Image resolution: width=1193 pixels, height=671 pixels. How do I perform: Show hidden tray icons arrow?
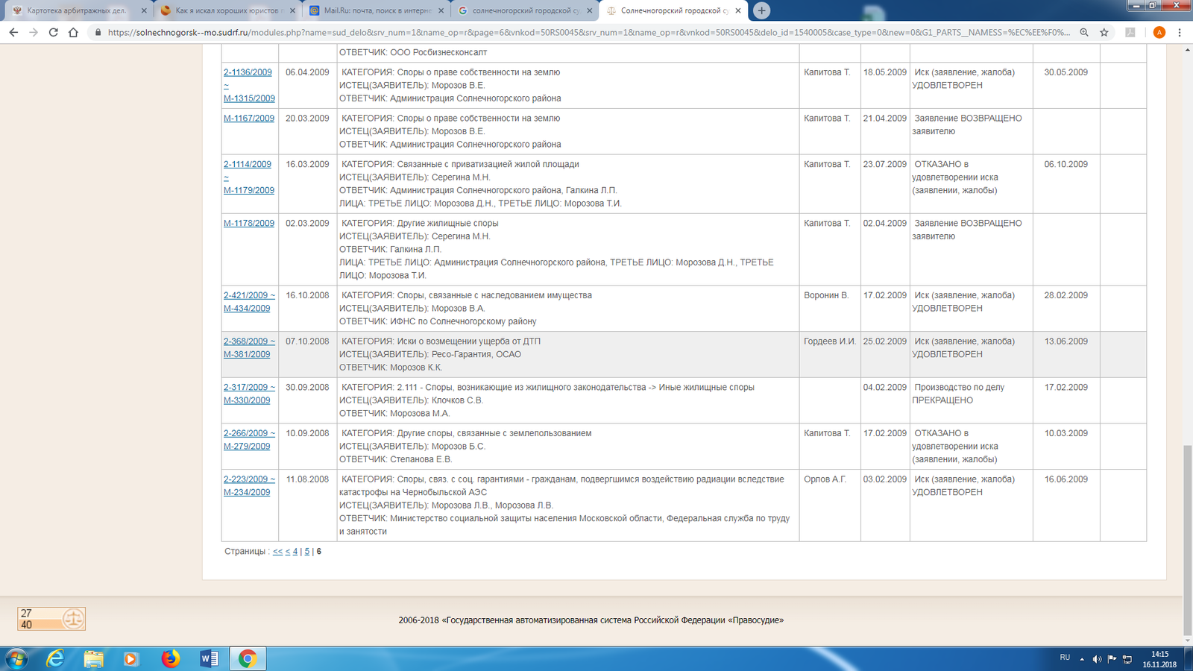[1082, 659]
